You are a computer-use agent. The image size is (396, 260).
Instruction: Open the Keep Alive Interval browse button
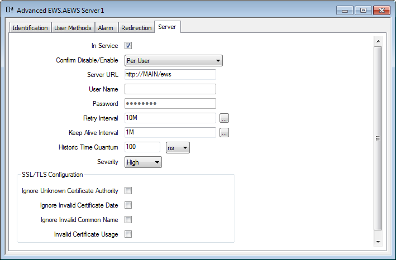click(224, 133)
